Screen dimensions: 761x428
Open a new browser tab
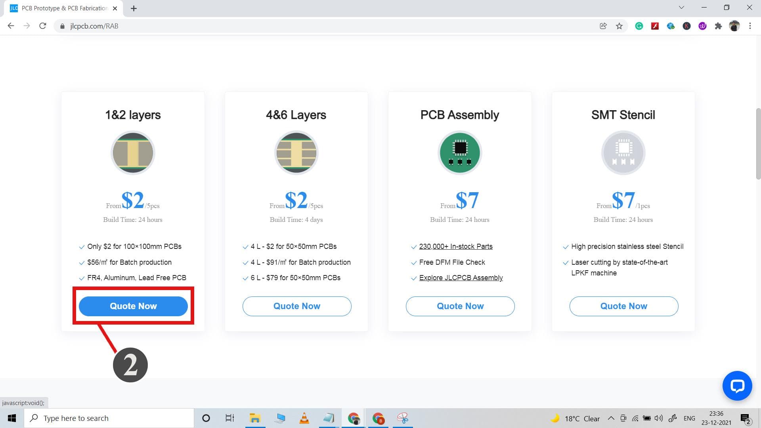pos(134,8)
